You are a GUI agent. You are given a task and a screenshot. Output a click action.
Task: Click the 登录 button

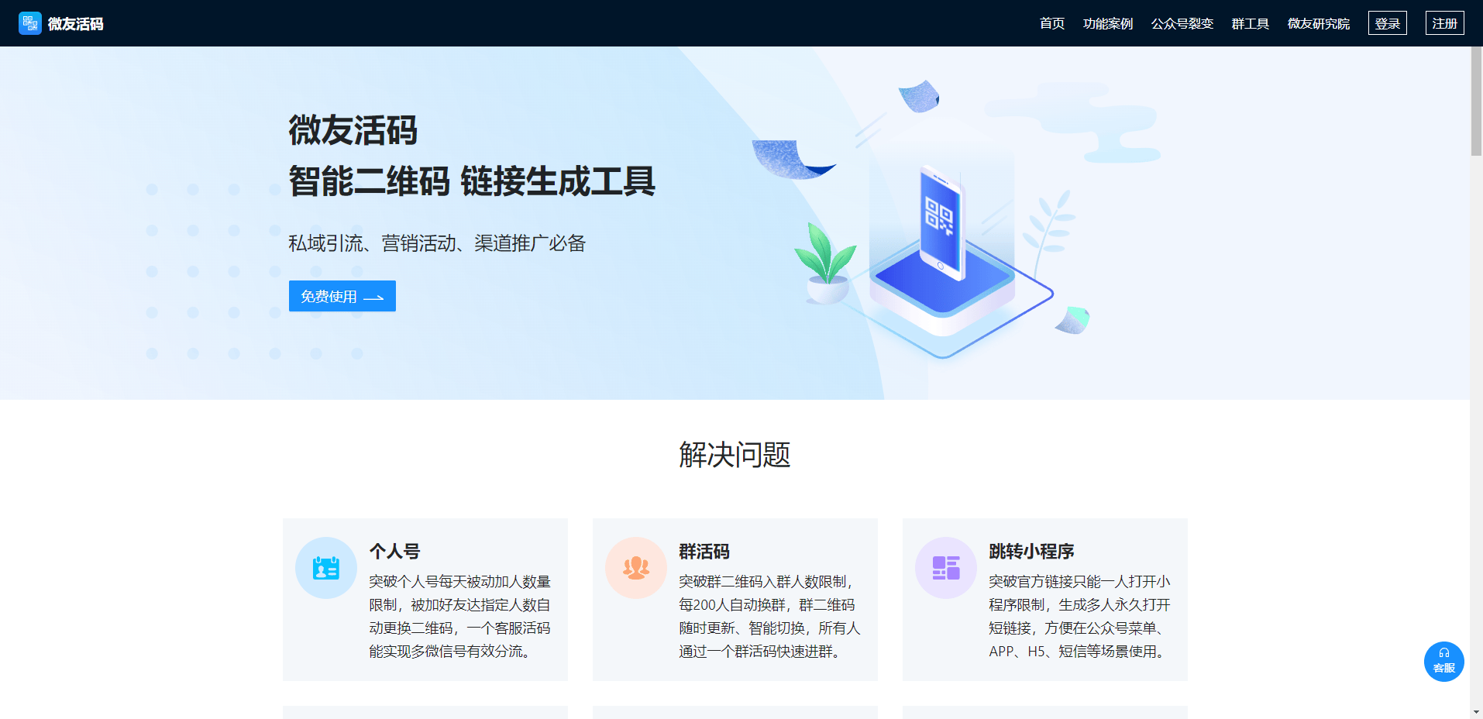tap(1387, 22)
